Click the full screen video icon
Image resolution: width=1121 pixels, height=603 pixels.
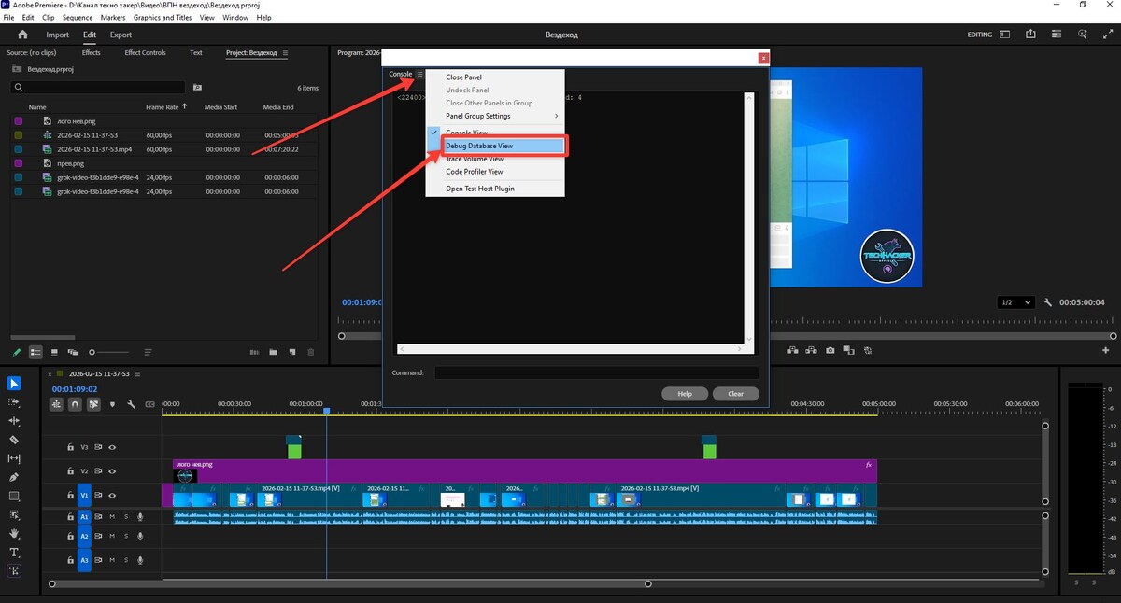click(x=1108, y=35)
